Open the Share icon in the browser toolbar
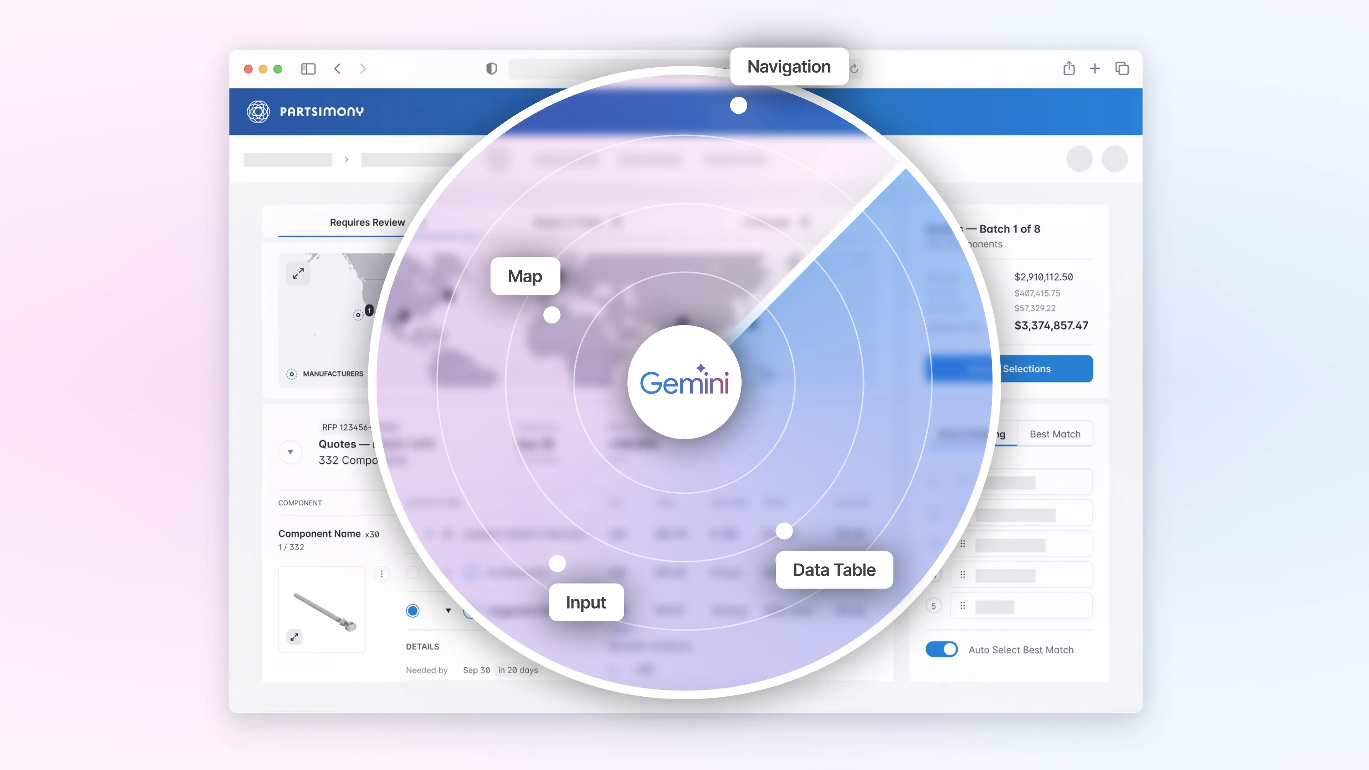The width and height of the screenshot is (1369, 770). click(1069, 68)
